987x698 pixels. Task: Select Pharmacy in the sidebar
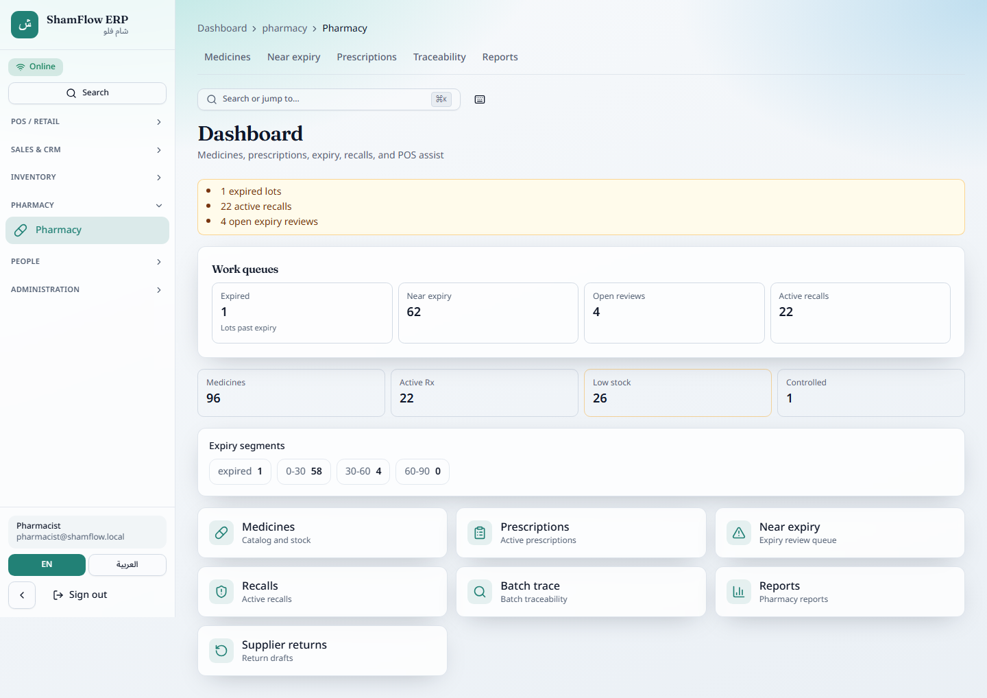point(87,230)
